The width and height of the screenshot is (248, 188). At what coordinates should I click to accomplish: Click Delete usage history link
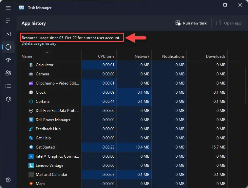pos(39,43)
